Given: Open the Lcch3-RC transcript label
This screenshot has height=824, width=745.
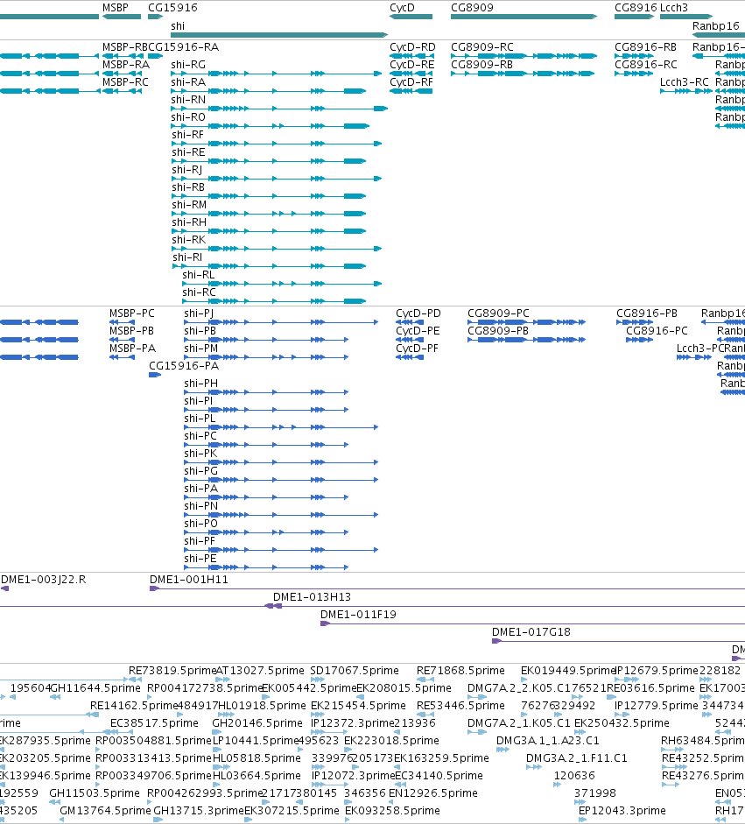Looking at the screenshot, I should (684, 82).
